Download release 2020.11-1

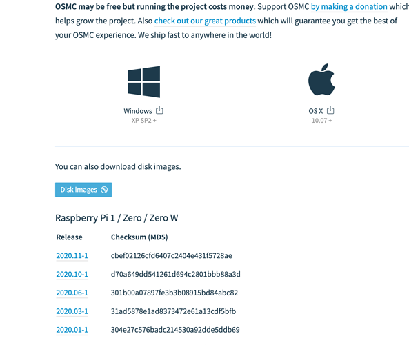[72, 256]
